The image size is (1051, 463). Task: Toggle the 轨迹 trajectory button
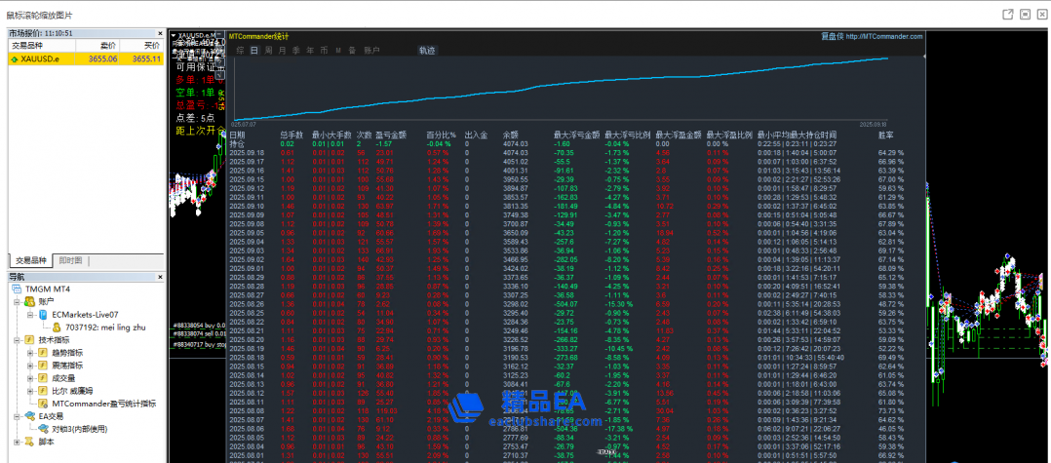[x=427, y=50]
